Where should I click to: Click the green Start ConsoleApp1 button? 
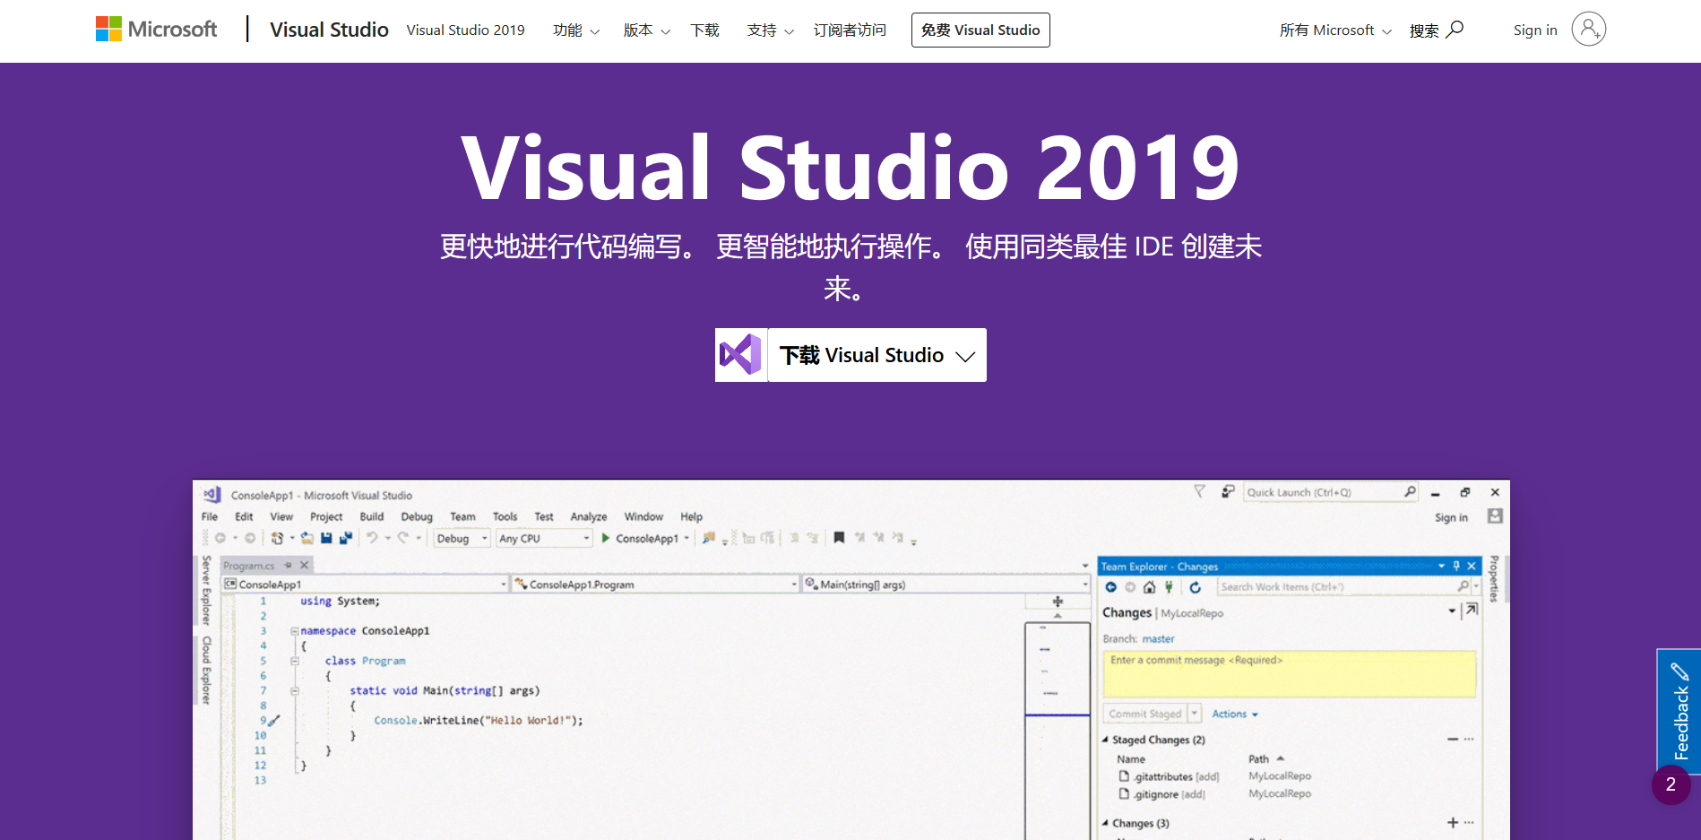coord(640,538)
